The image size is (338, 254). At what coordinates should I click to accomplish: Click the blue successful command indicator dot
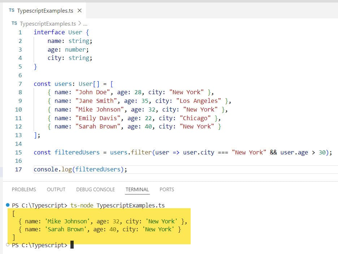click(8, 205)
